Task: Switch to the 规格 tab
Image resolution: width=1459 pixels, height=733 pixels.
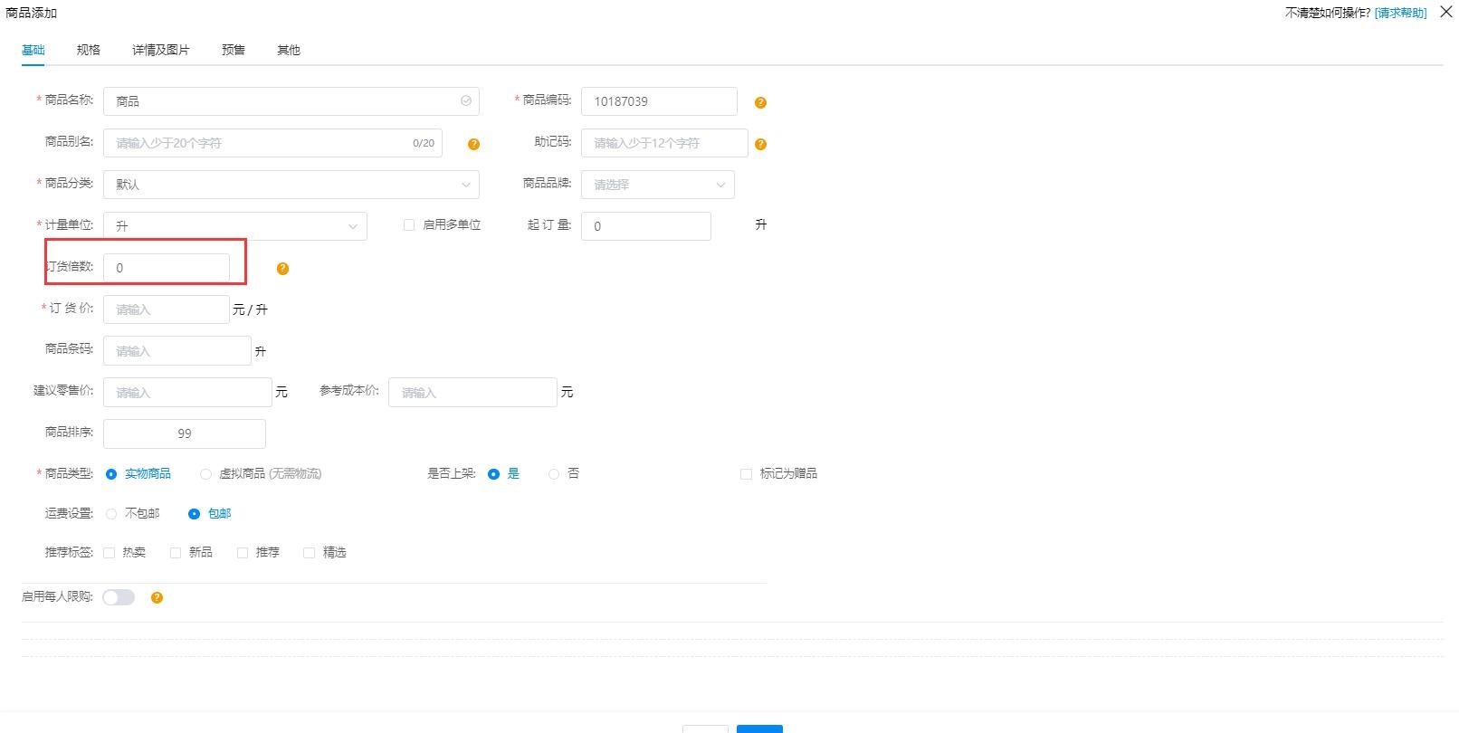Action: 89,50
